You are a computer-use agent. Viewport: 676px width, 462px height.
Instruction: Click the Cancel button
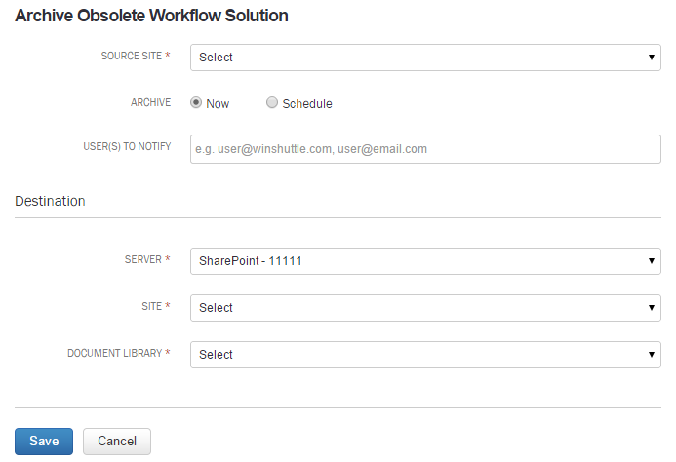click(117, 442)
